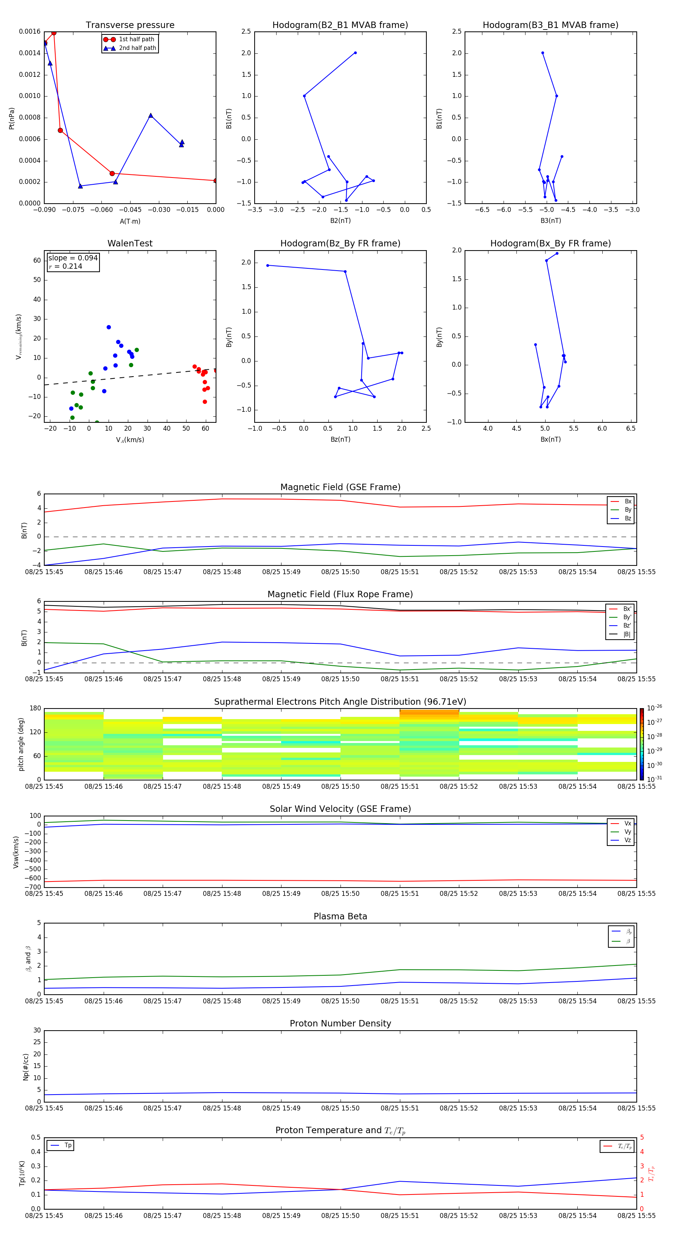Screen dimensions: 681x1249
Task: Click the Suprathermal Electrons Pitch Angle Distribution title
Action: (340, 702)
